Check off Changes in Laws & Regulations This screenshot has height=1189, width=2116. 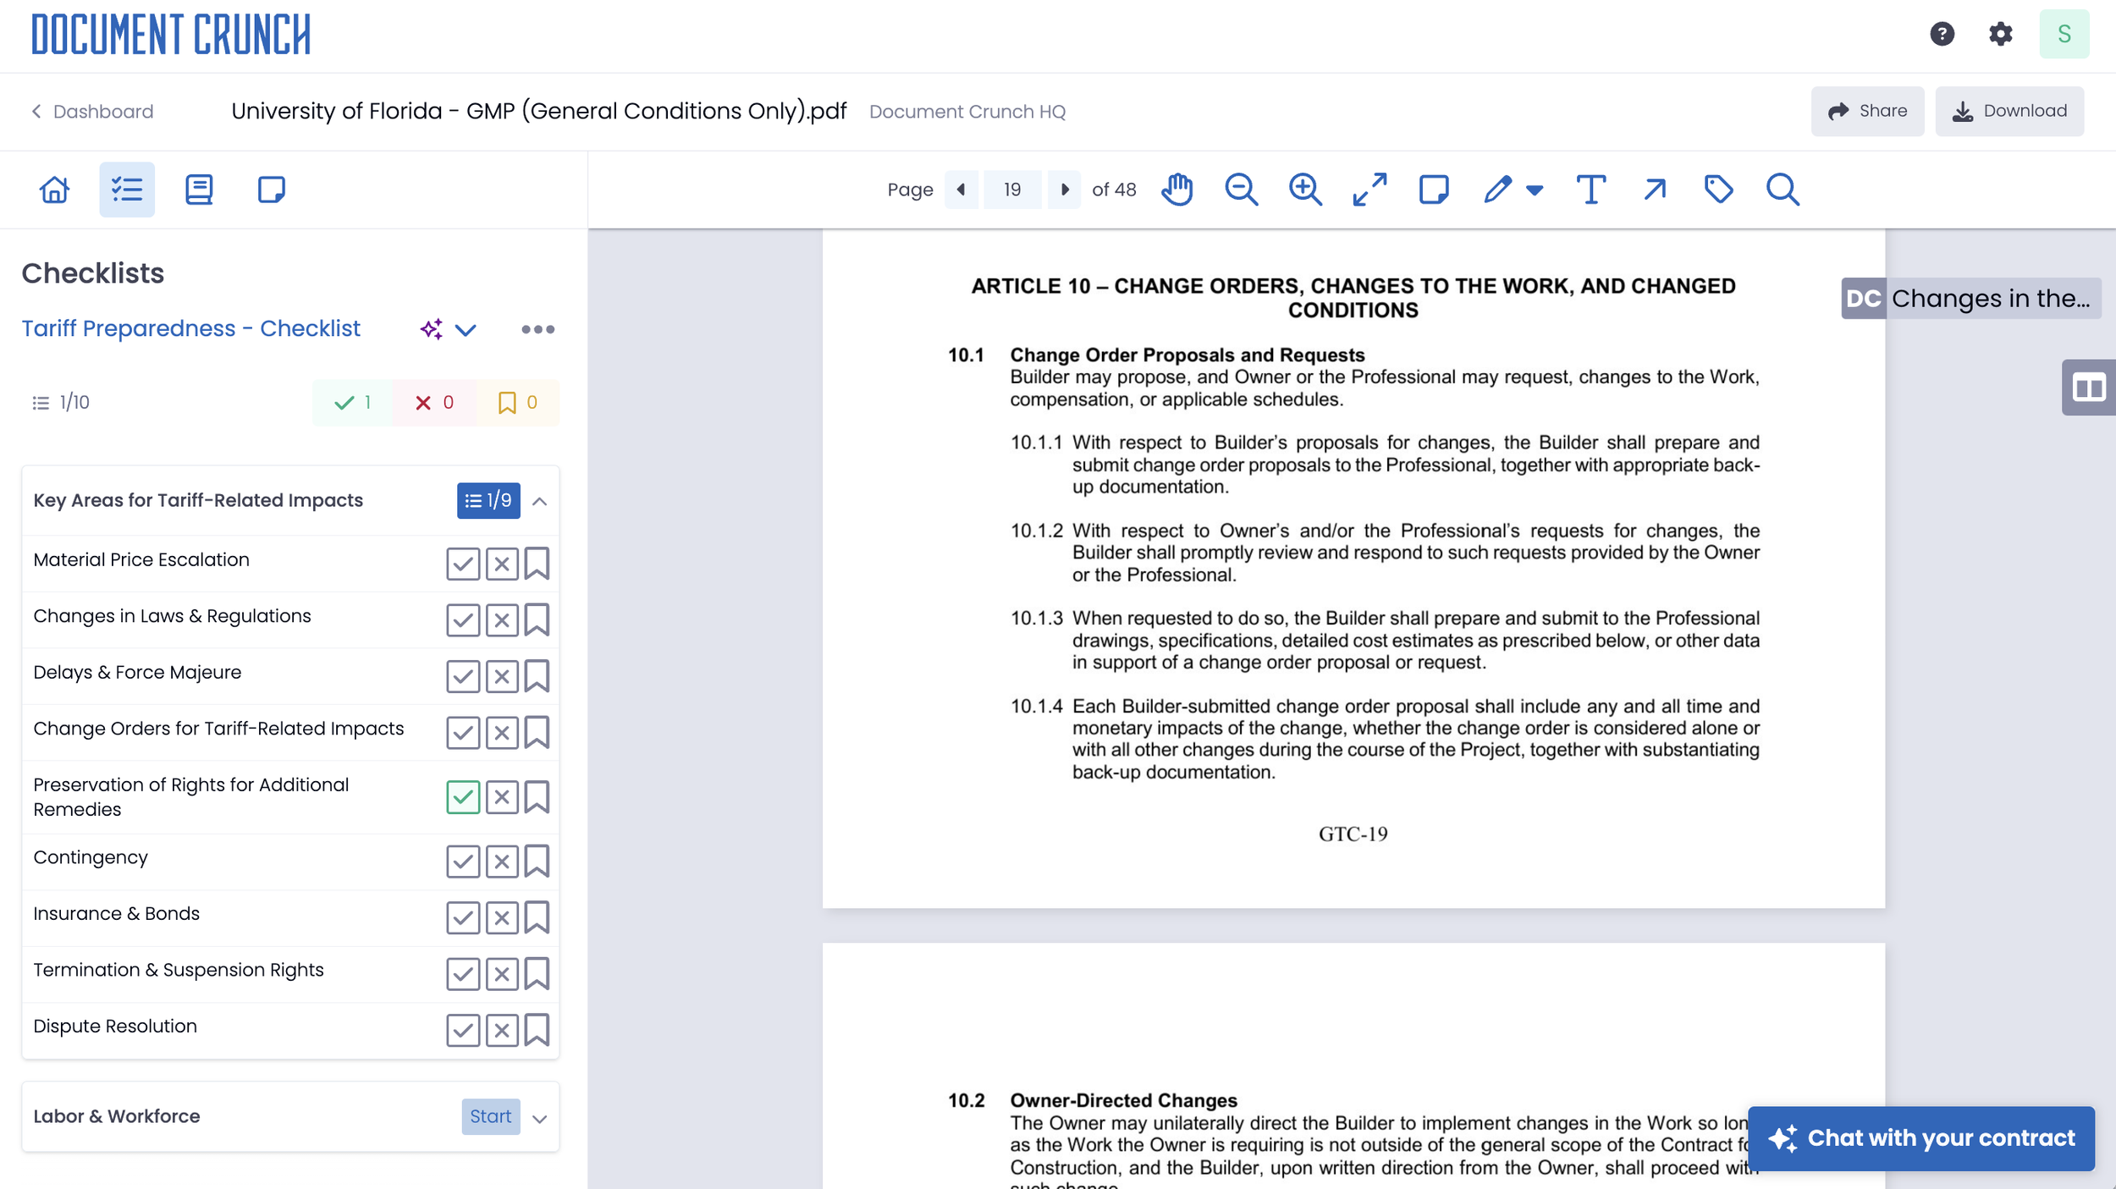463,620
